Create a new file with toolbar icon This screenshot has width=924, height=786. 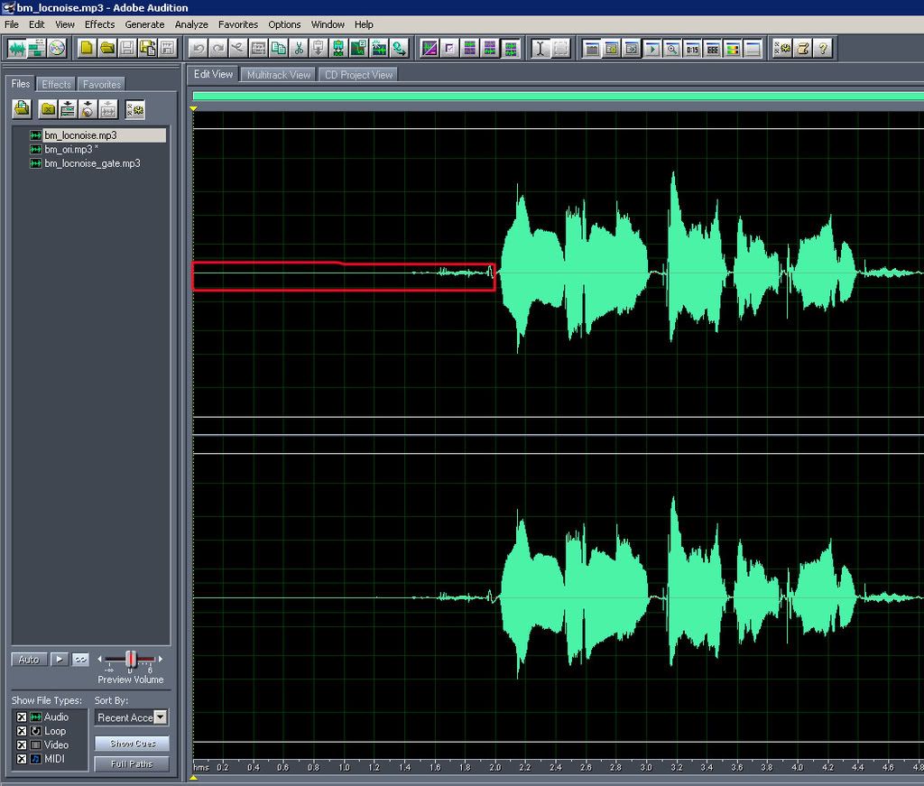87,49
